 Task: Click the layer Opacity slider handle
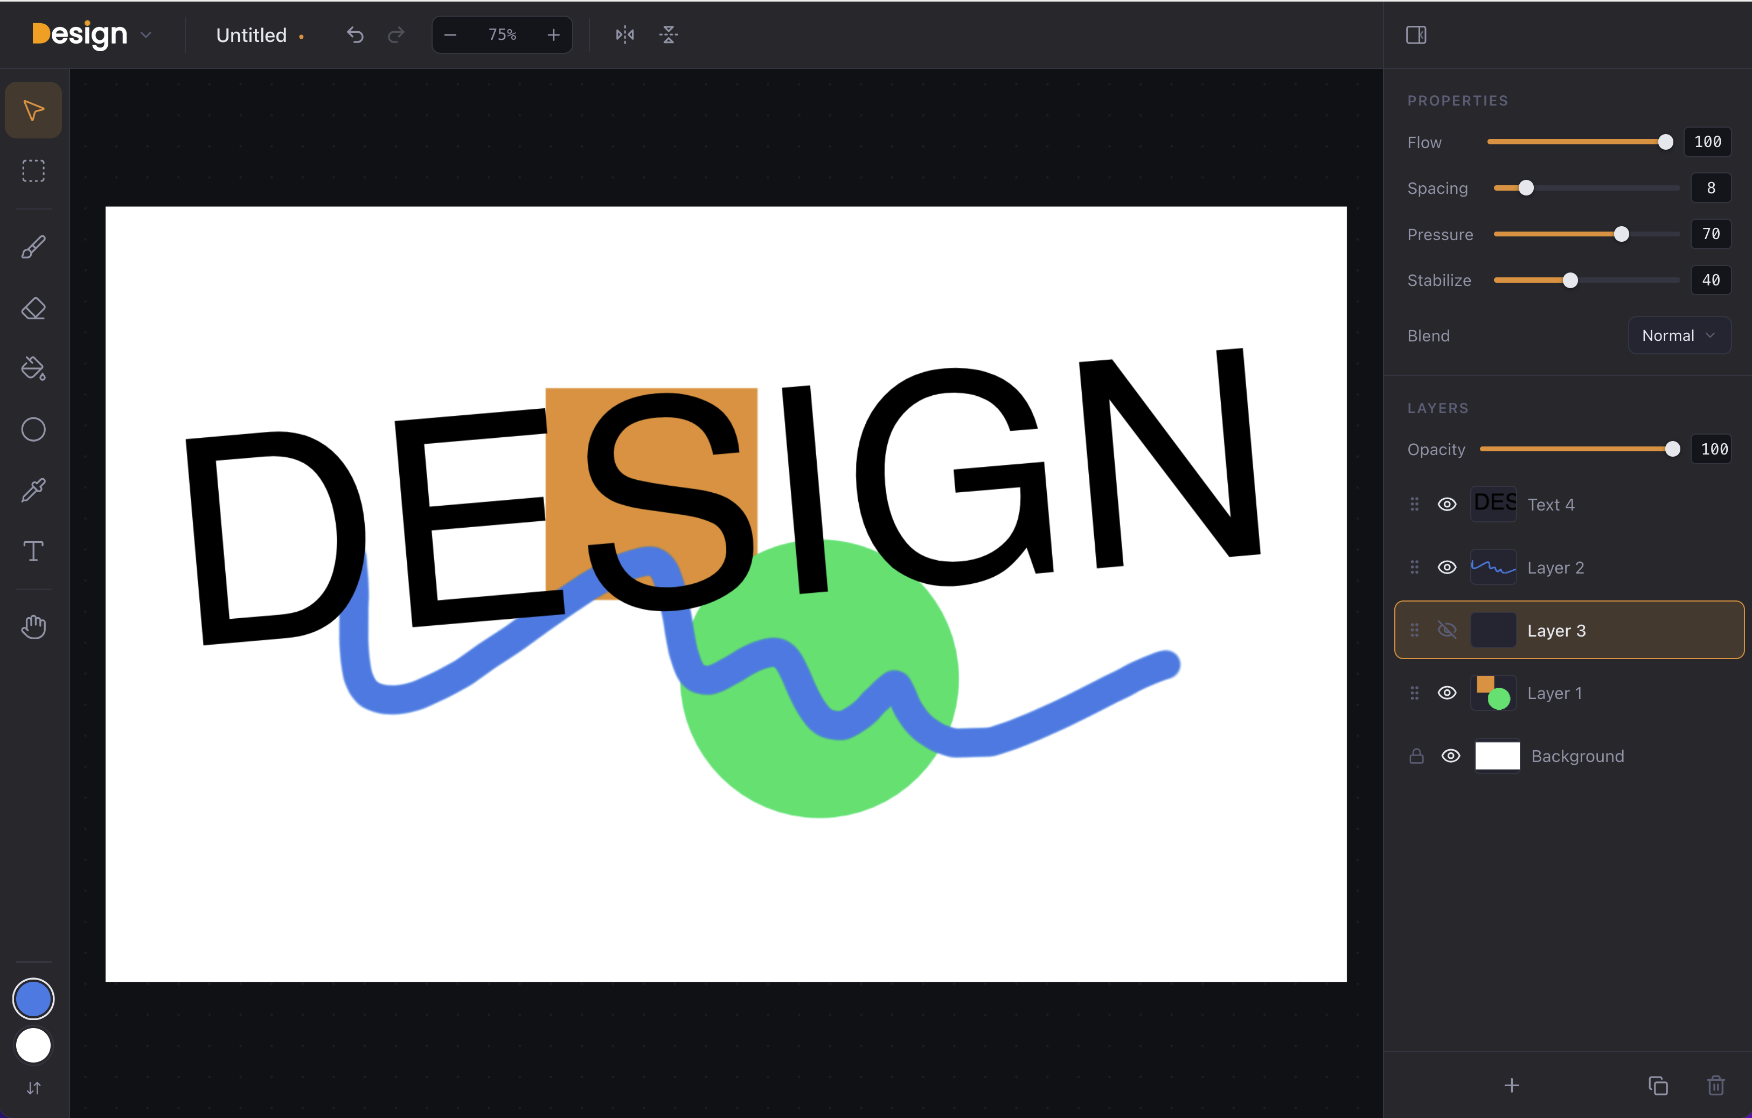click(x=1673, y=450)
